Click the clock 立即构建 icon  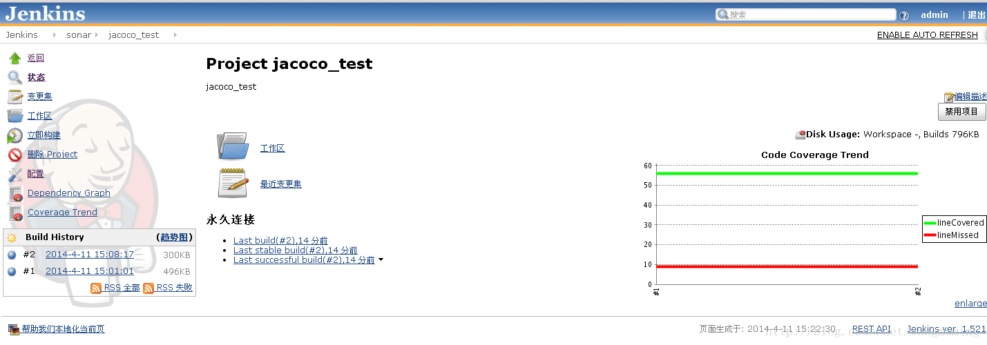(15, 135)
